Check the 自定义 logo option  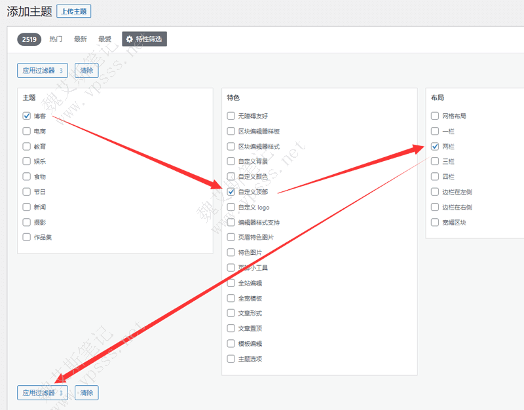click(231, 207)
